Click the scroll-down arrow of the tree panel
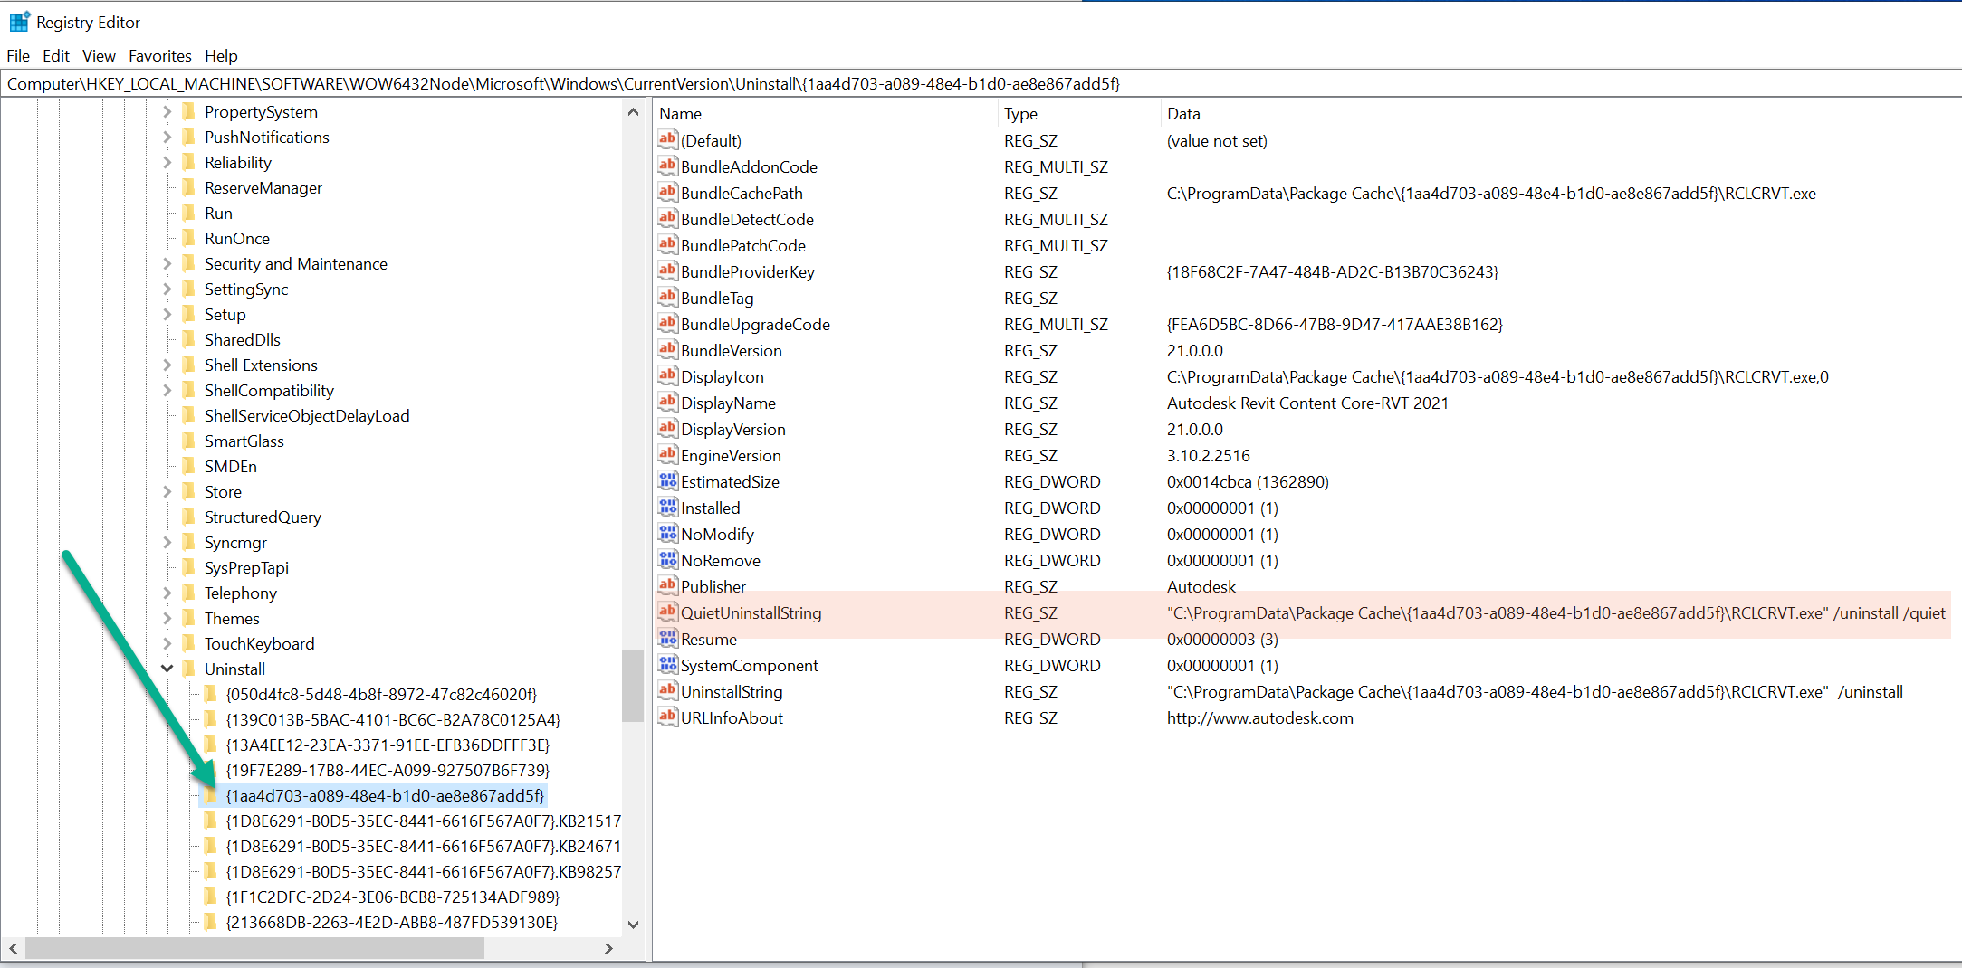 pos(633,924)
